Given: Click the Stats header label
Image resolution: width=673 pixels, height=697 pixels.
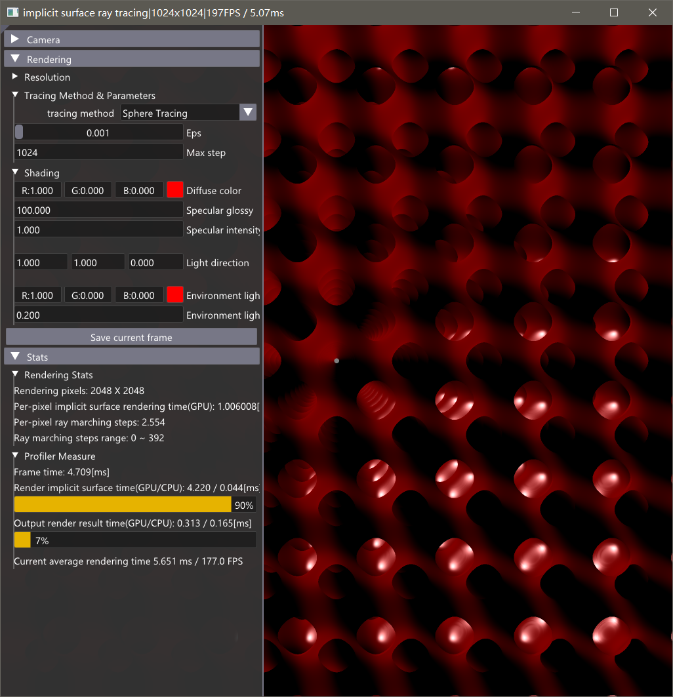Looking at the screenshot, I should point(37,357).
